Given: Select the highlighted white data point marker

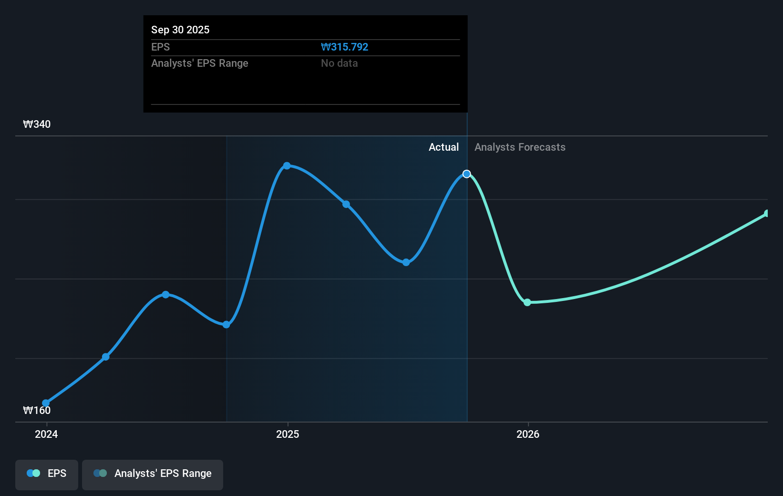Looking at the screenshot, I should [466, 174].
